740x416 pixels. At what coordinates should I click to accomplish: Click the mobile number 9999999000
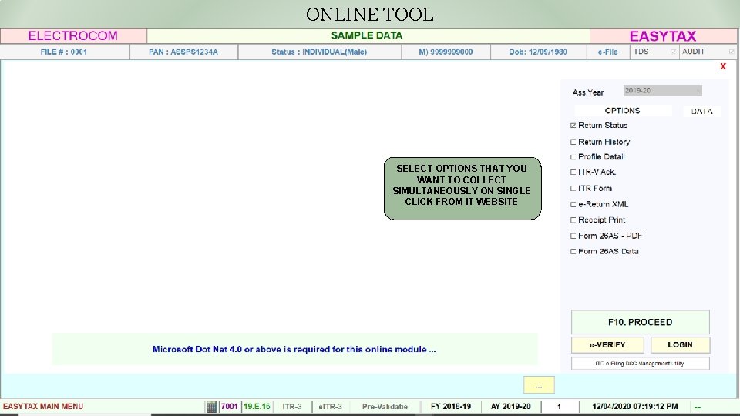446,52
